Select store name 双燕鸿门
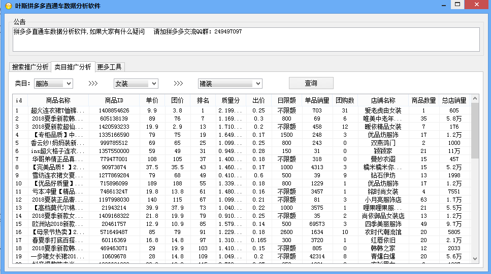Viewport: 491px width, 274px height. point(383,143)
